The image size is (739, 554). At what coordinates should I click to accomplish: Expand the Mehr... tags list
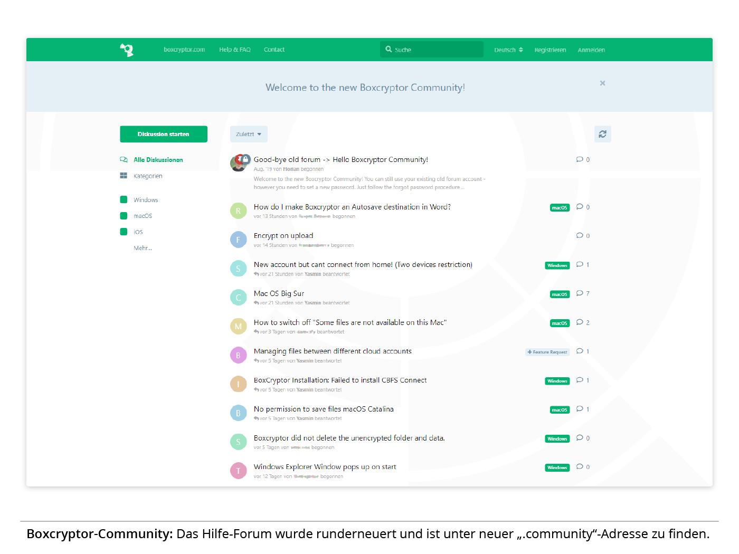143,248
